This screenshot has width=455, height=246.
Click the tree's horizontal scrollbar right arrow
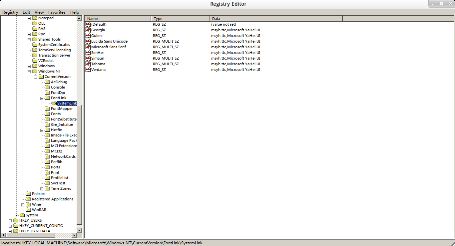click(74, 235)
